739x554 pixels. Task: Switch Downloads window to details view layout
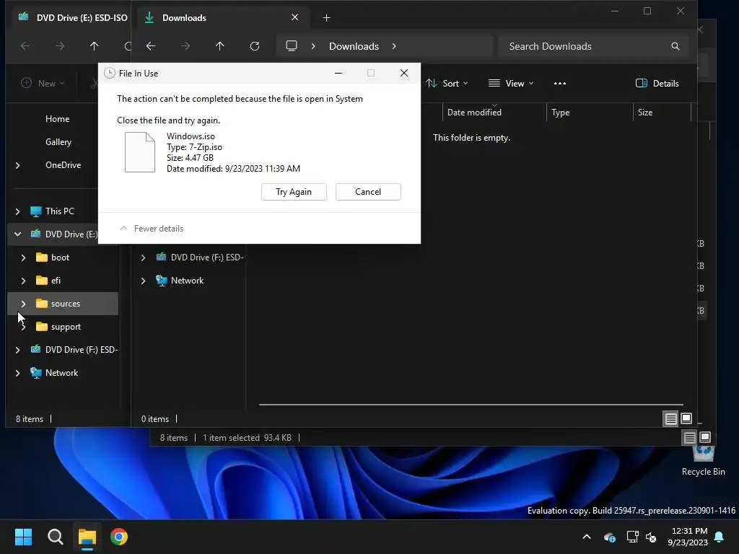tap(670, 418)
